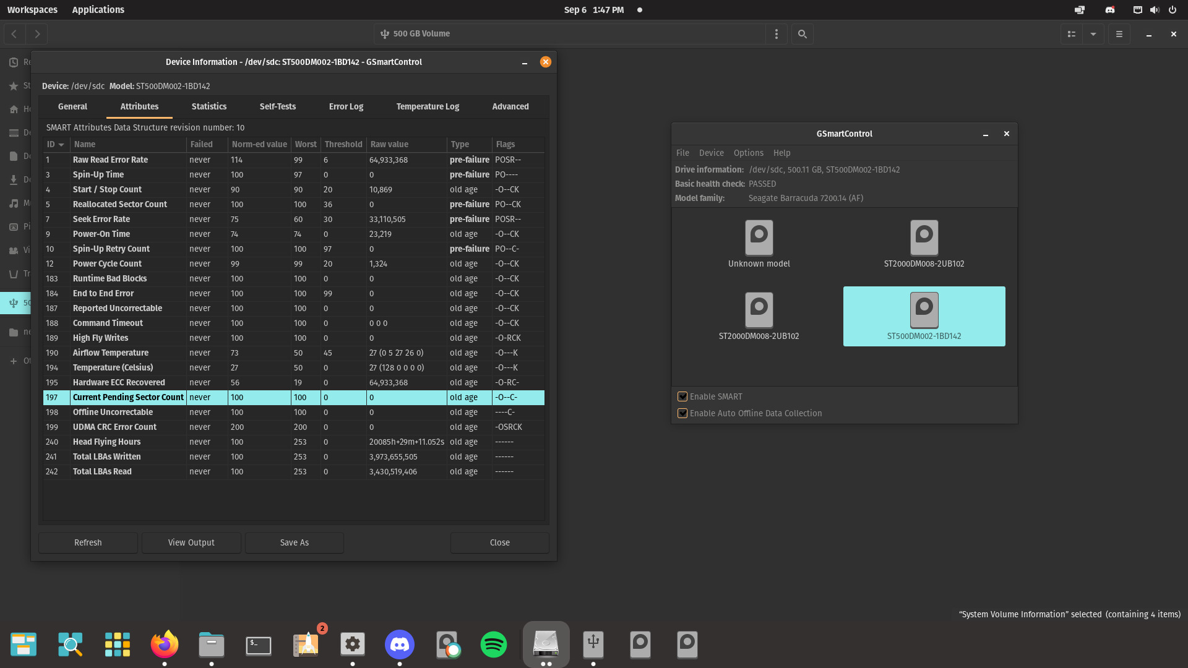Switch to the Self-Tests tab
The width and height of the screenshot is (1188, 668).
click(277, 106)
